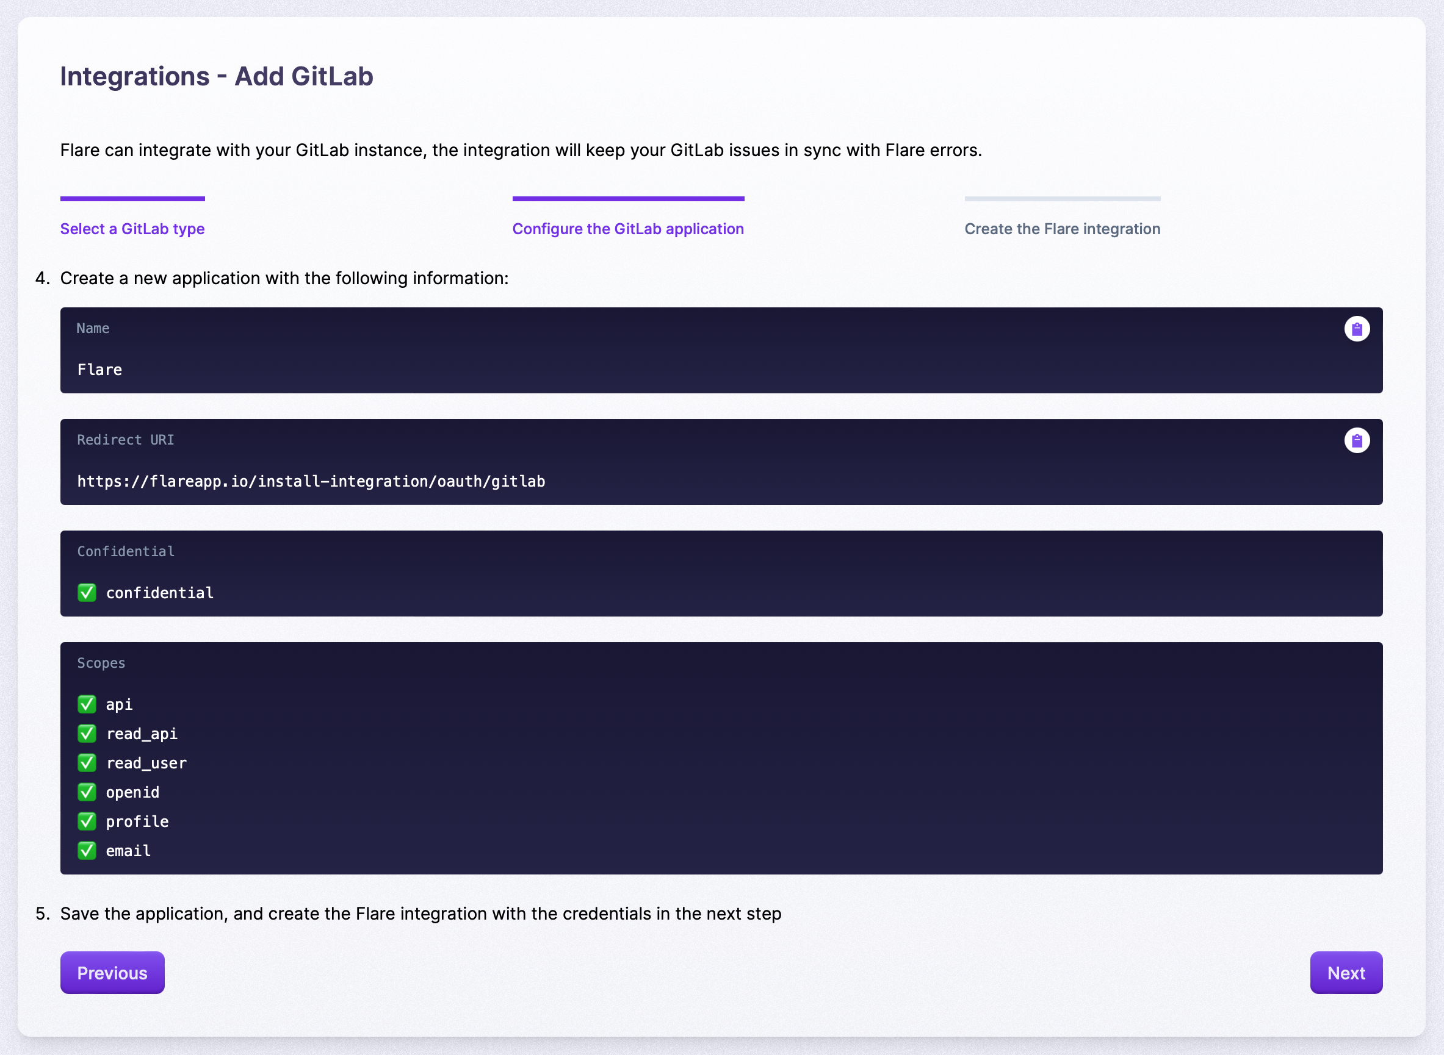Open Configure the GitLab application step

628,229
